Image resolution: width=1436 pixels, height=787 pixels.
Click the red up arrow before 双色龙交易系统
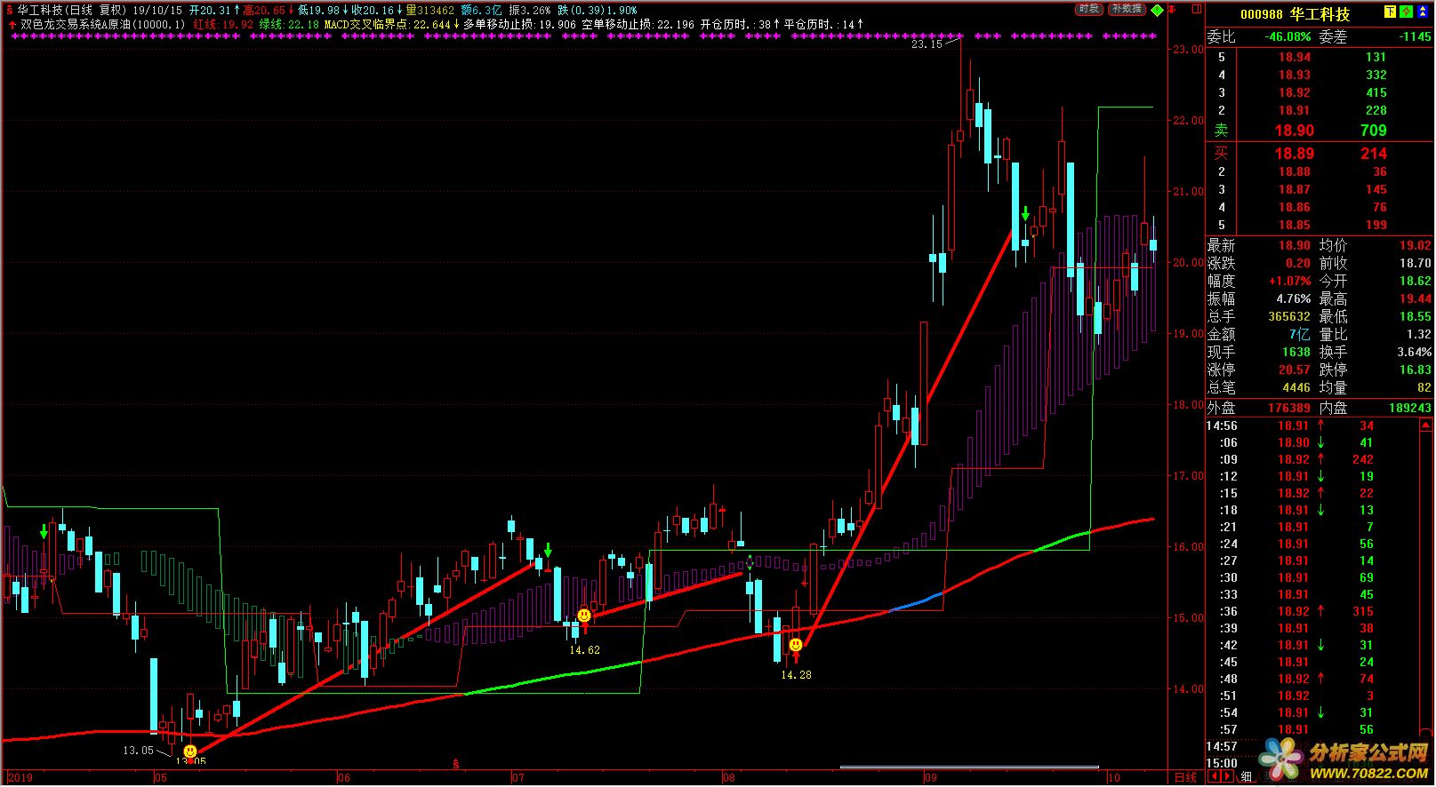(11, 25)
